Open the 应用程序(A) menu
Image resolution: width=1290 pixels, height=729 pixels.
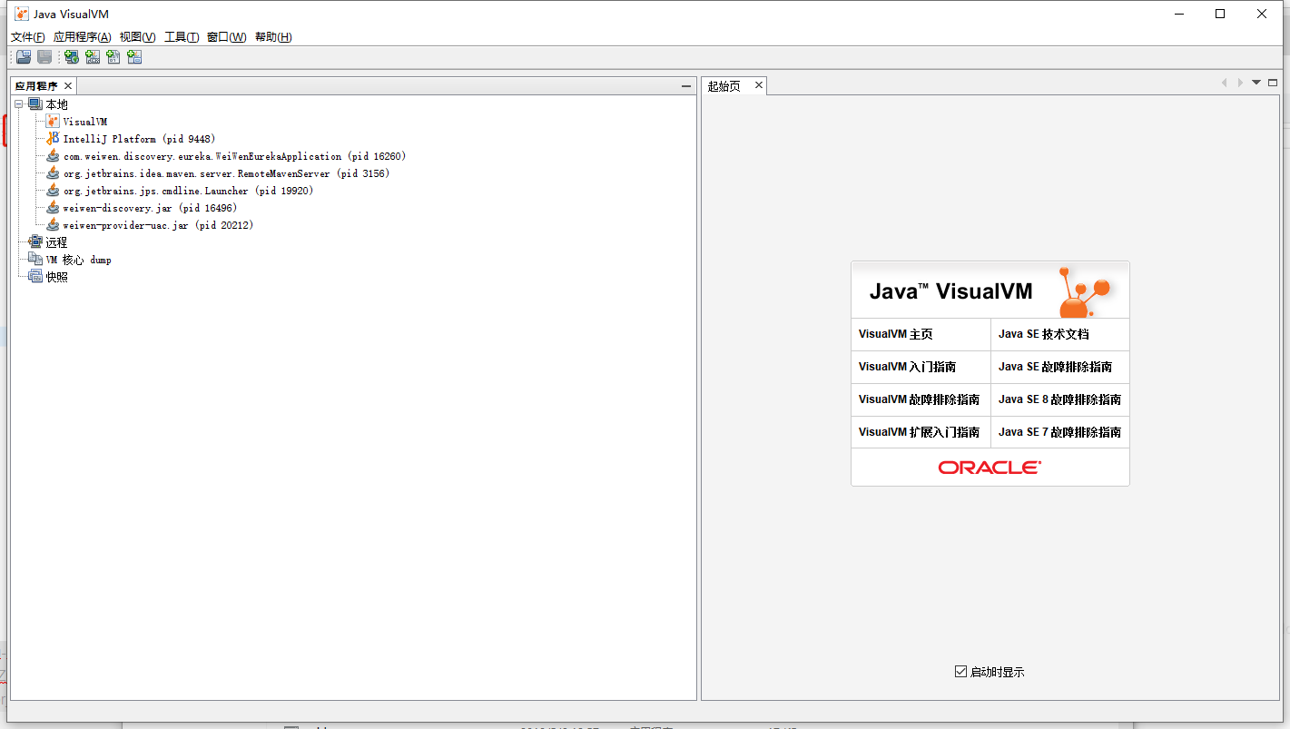pos(82,37)
